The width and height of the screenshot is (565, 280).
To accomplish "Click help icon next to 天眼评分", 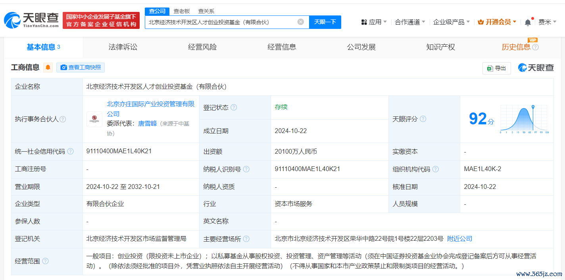I will (423, 119).
